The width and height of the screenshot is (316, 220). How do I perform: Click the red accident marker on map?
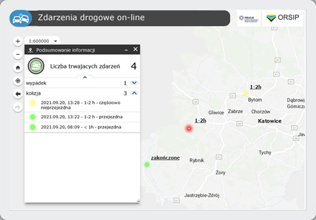(189, 128)
